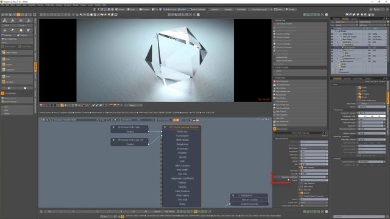Collapse the Octane Specular Material node
This screenshot has width=390, height=219.
(x=165, y=127)
